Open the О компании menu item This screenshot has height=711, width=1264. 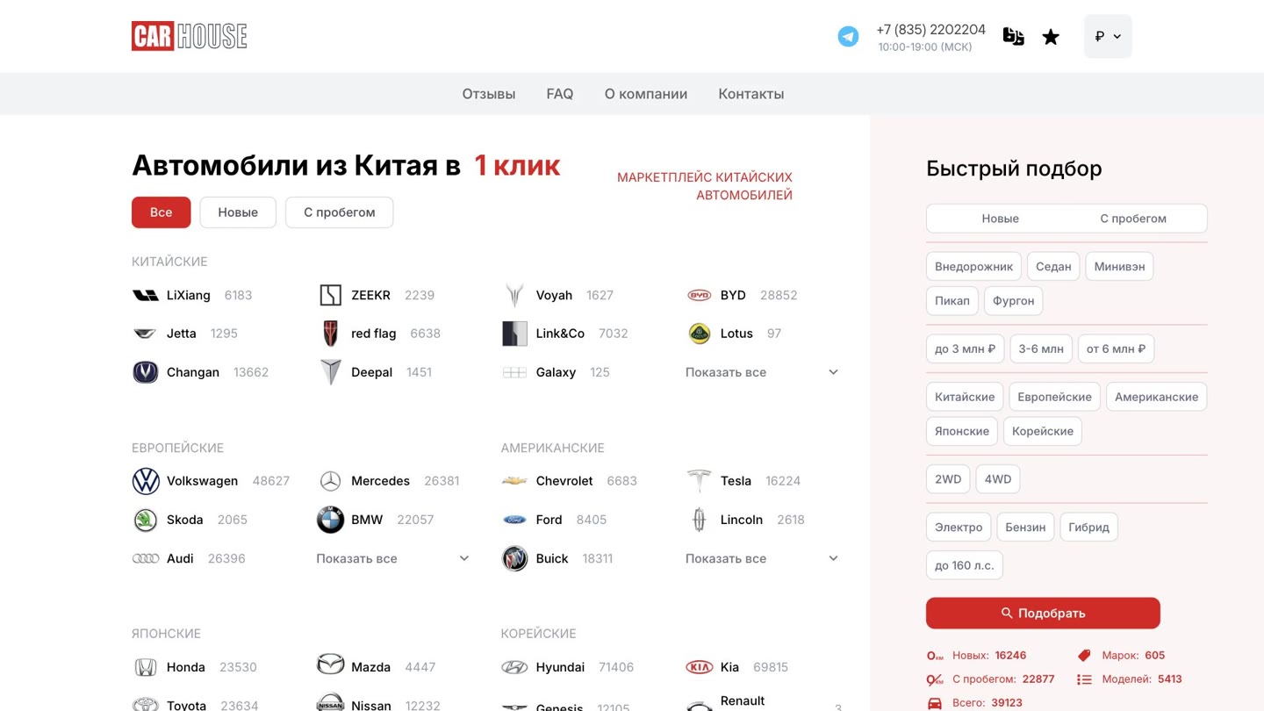(x=646, y=94)
